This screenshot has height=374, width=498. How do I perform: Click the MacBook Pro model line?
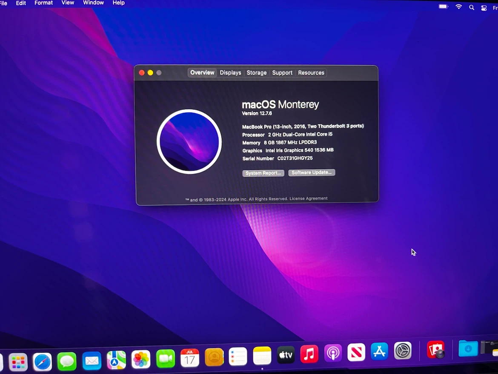pyautogui.click(x=303, y=127)
